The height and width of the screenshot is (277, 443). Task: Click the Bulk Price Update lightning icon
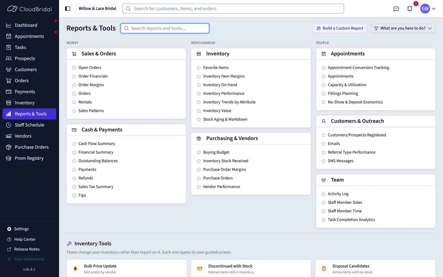pos(75,268)
